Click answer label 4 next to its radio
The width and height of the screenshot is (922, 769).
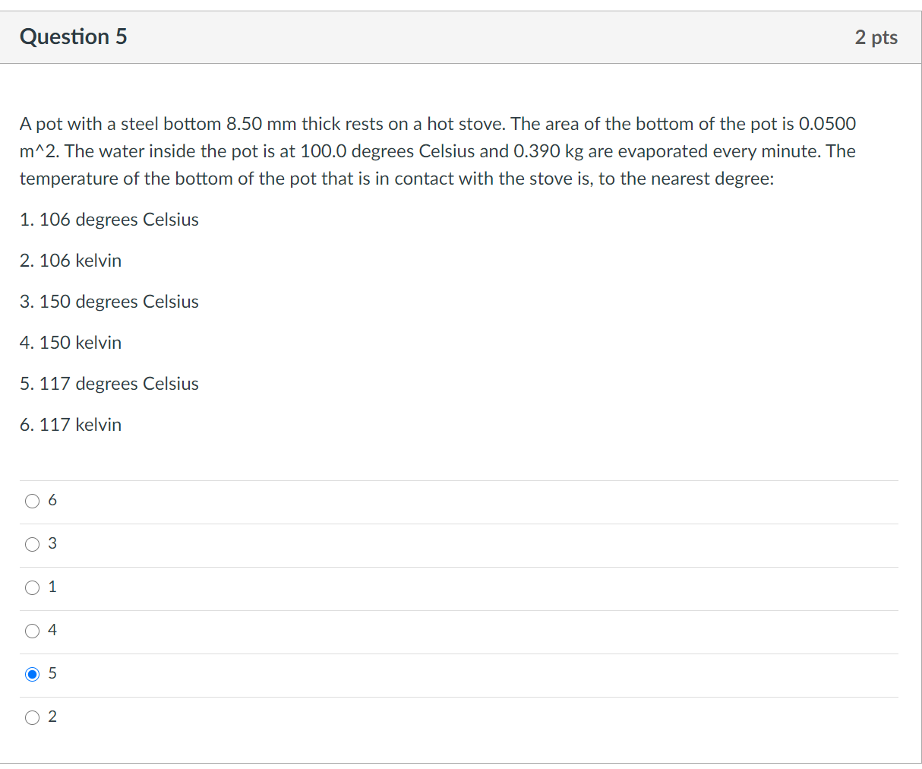point(52,630)
